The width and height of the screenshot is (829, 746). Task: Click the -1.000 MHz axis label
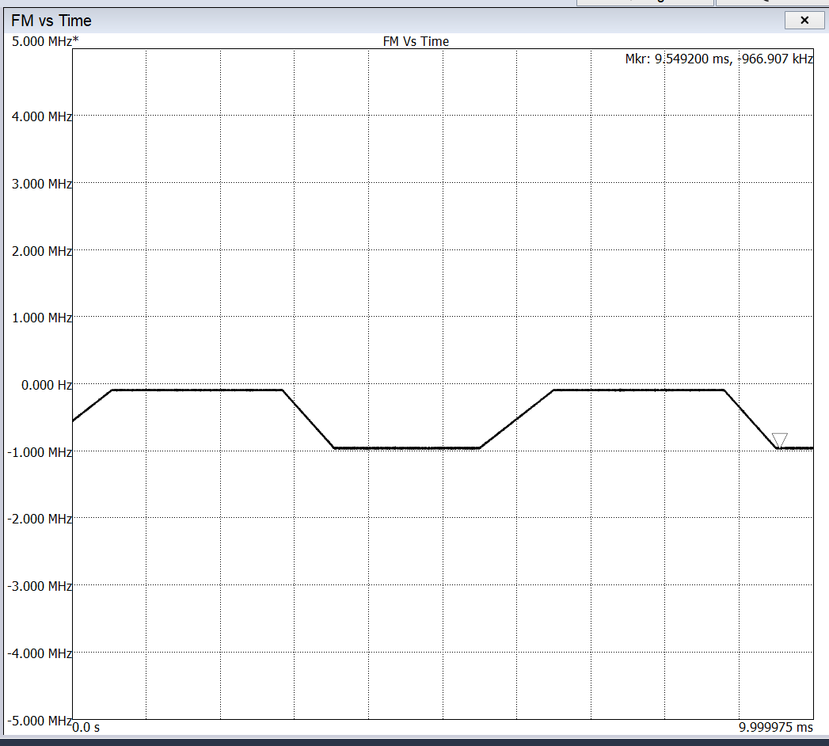(40, 452)
